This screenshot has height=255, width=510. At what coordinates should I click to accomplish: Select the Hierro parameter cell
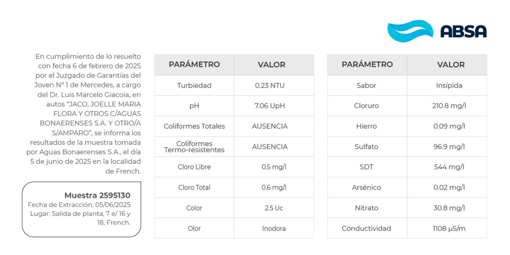(x=366, y=126)
